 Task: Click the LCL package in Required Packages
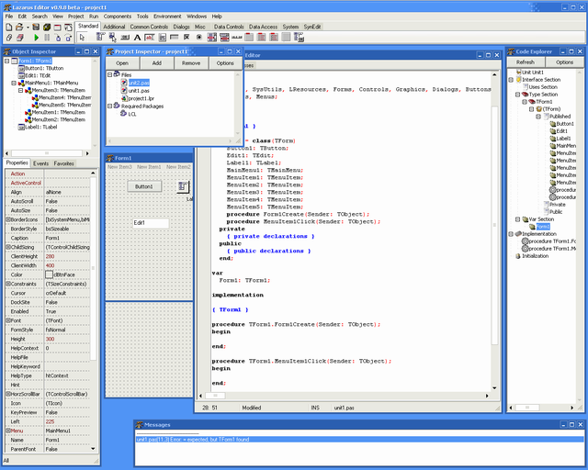pos(132,114)
